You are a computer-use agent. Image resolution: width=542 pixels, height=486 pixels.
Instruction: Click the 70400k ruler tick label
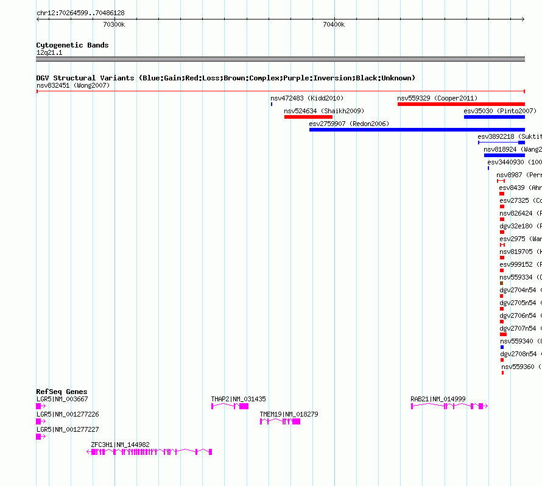[x=334, y=24]
